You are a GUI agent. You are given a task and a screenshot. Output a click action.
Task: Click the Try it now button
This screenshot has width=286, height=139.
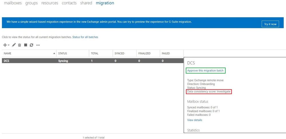click(270, 24)
